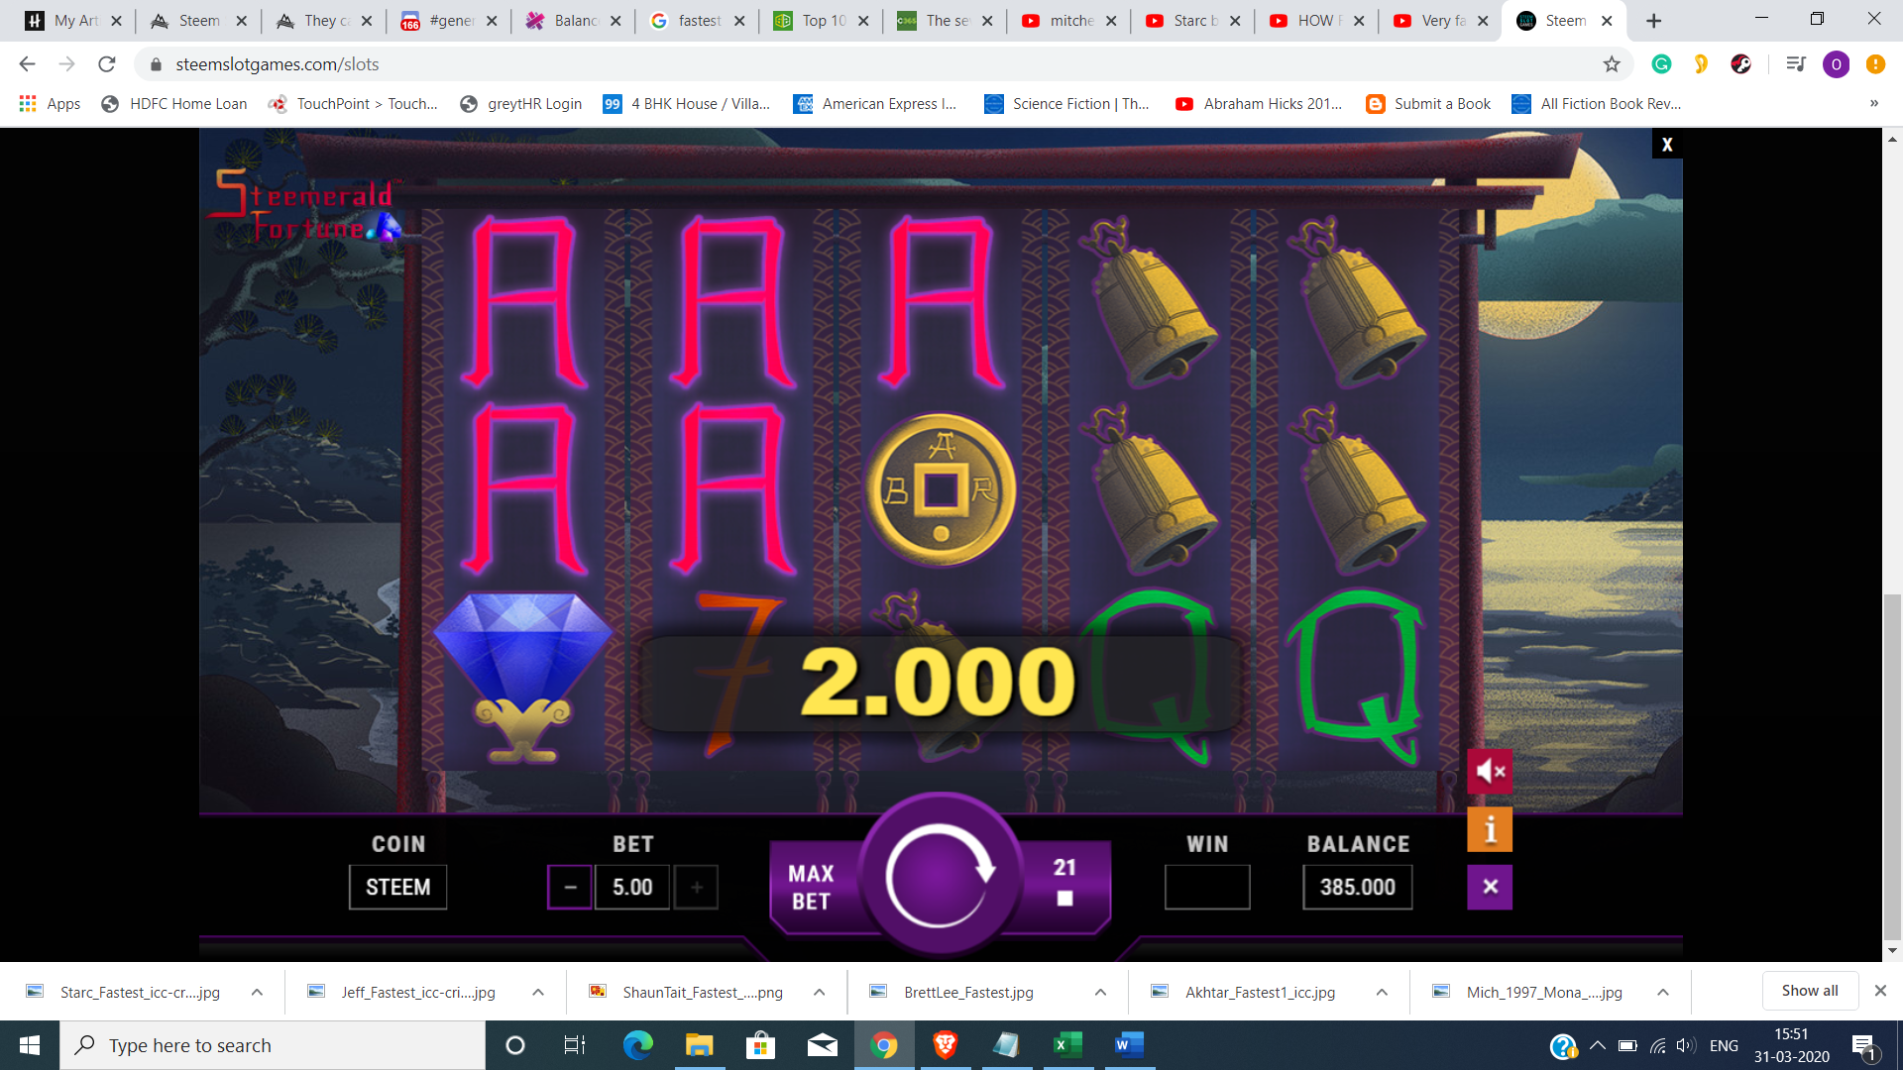
Task: Increase bet with the plus button
Action: pyautogui.click(x=697, y=887)
